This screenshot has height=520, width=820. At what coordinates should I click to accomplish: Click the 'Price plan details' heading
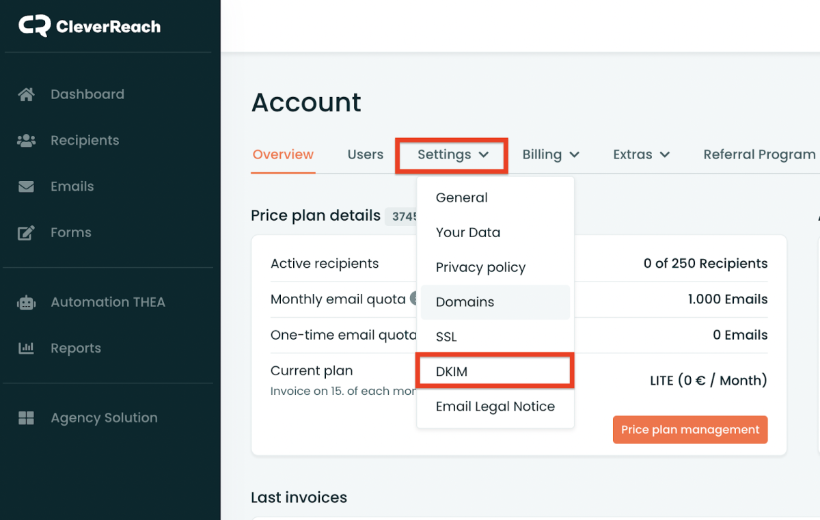316,215
